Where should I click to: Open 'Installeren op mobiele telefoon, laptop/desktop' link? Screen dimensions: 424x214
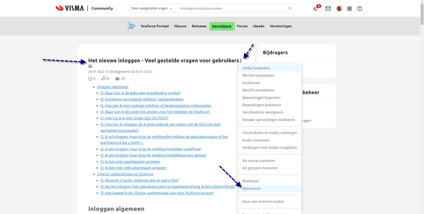142,99
